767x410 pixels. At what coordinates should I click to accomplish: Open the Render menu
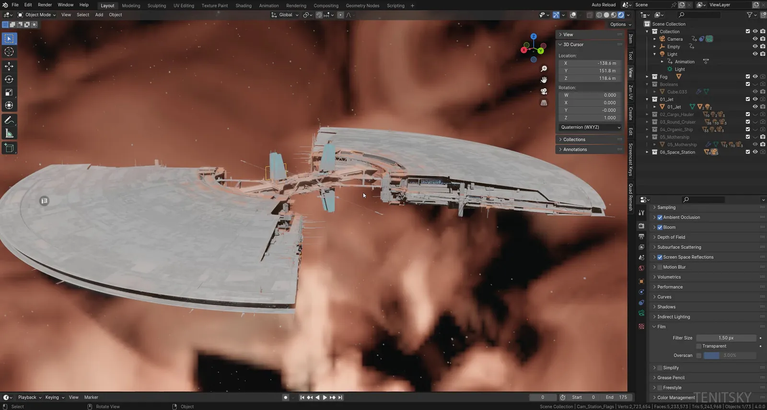[x=45, y=5]
